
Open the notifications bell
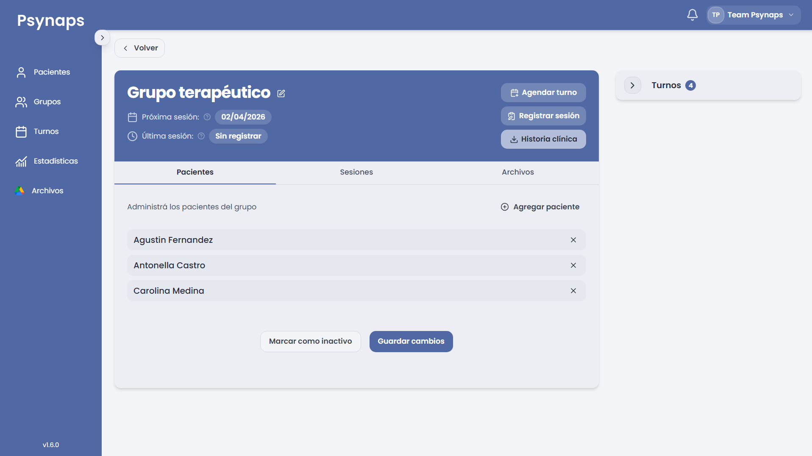pyautogui.click(x=692, y=15)
